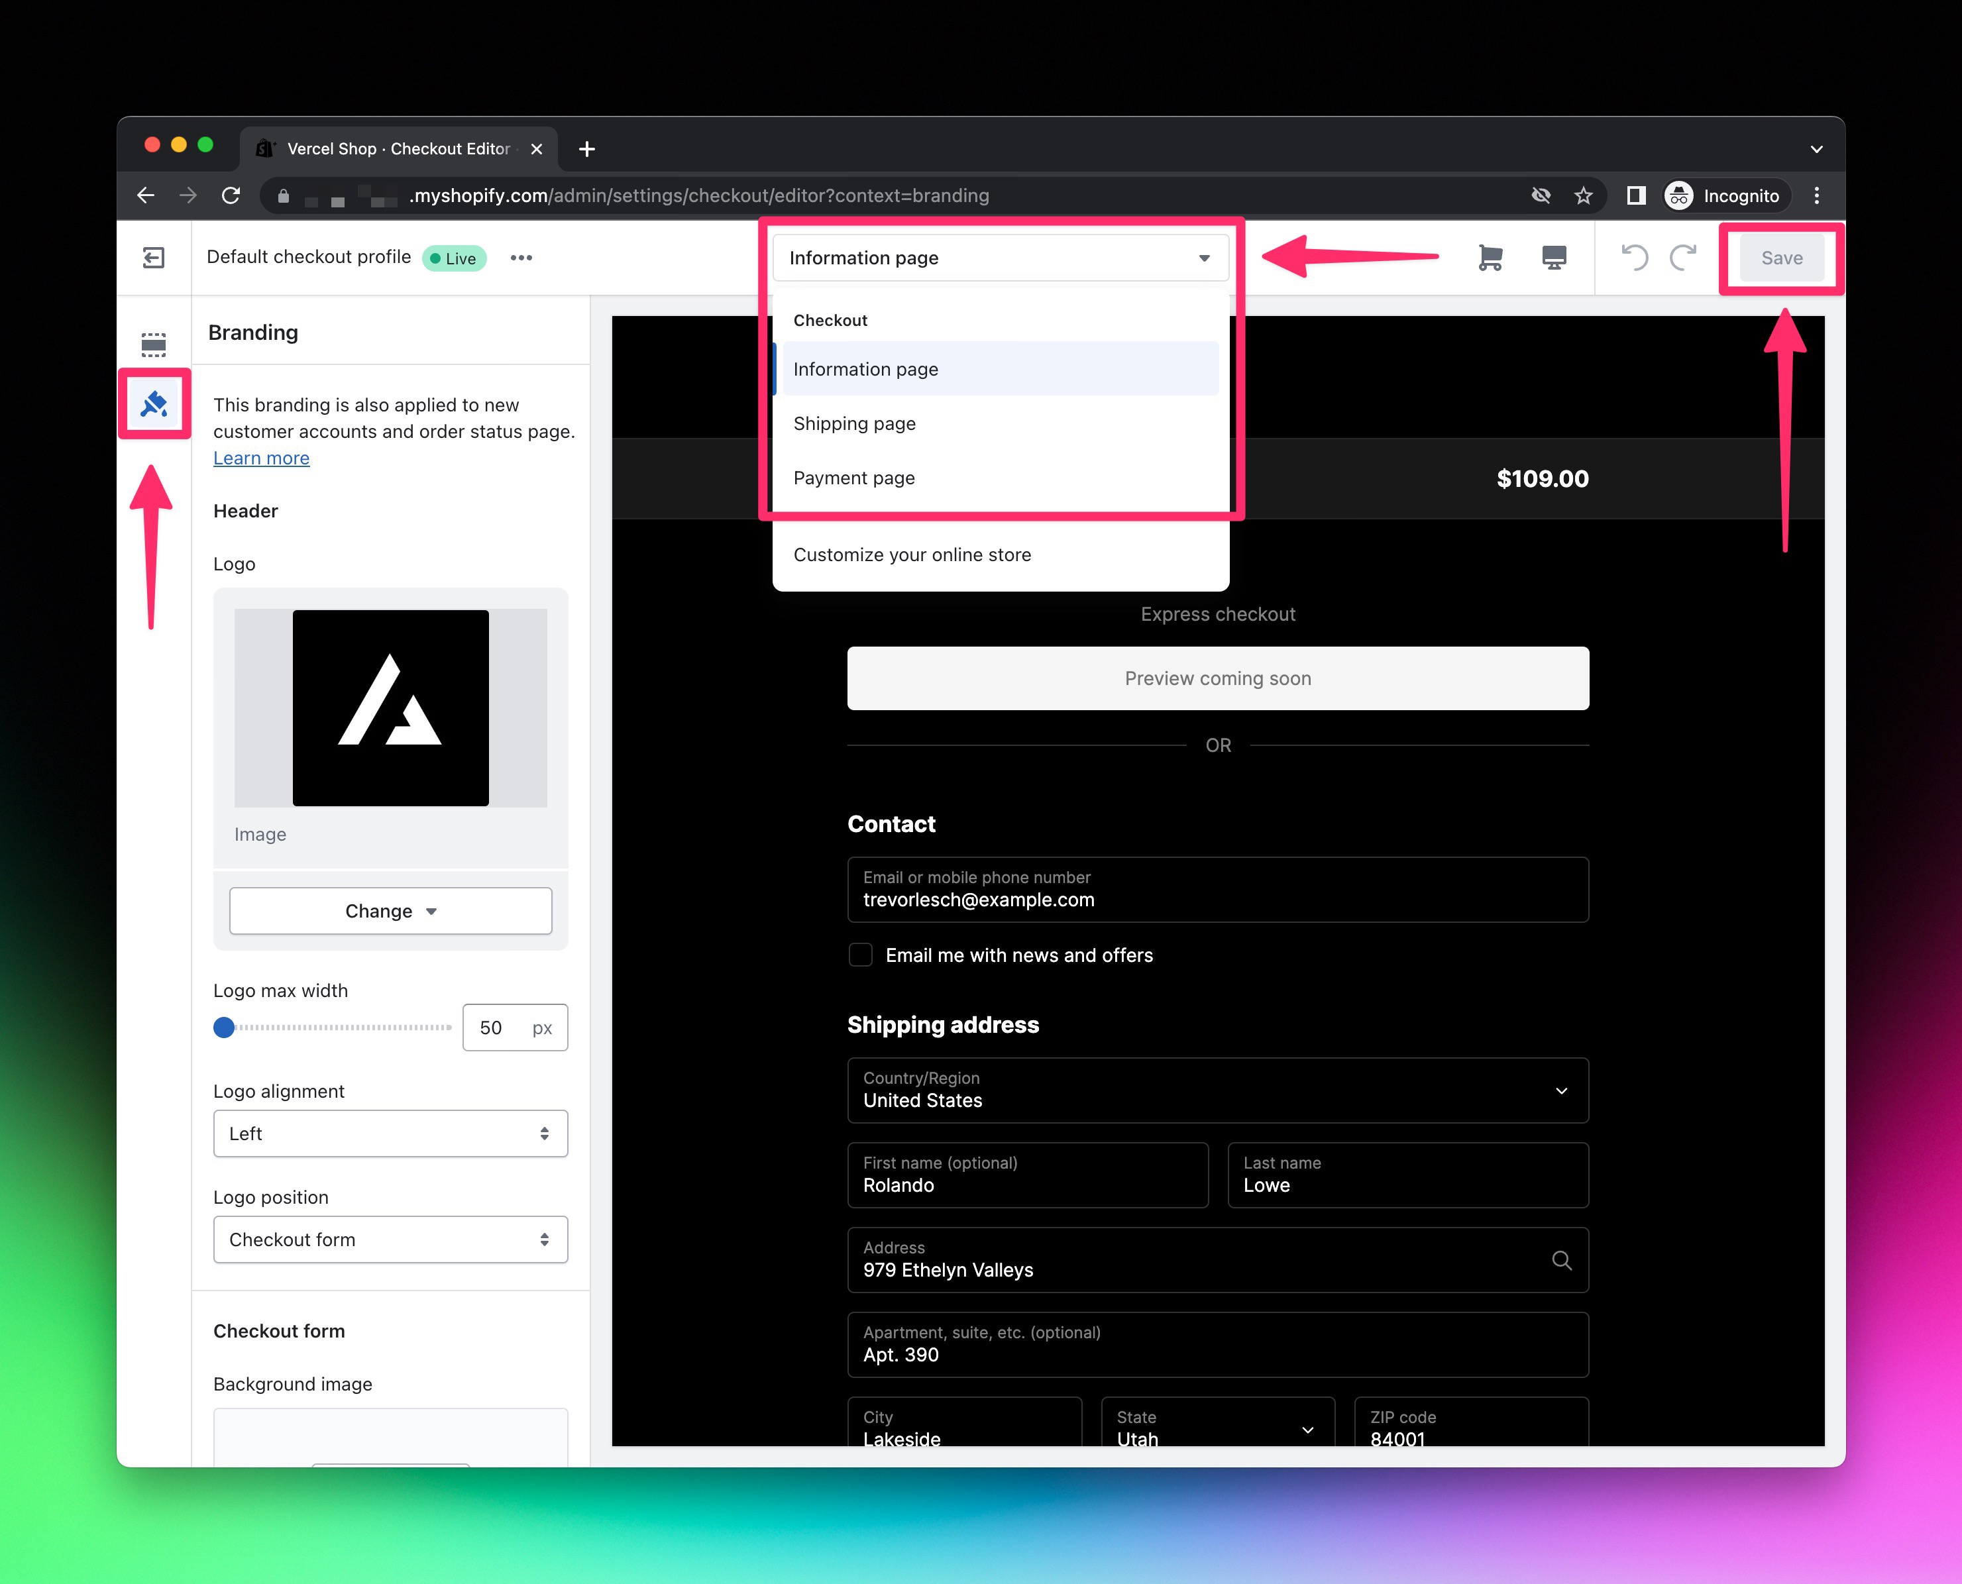Click the redo arrow icon
This screenshot has width=1962, height=1584.
pos(1683,257)
